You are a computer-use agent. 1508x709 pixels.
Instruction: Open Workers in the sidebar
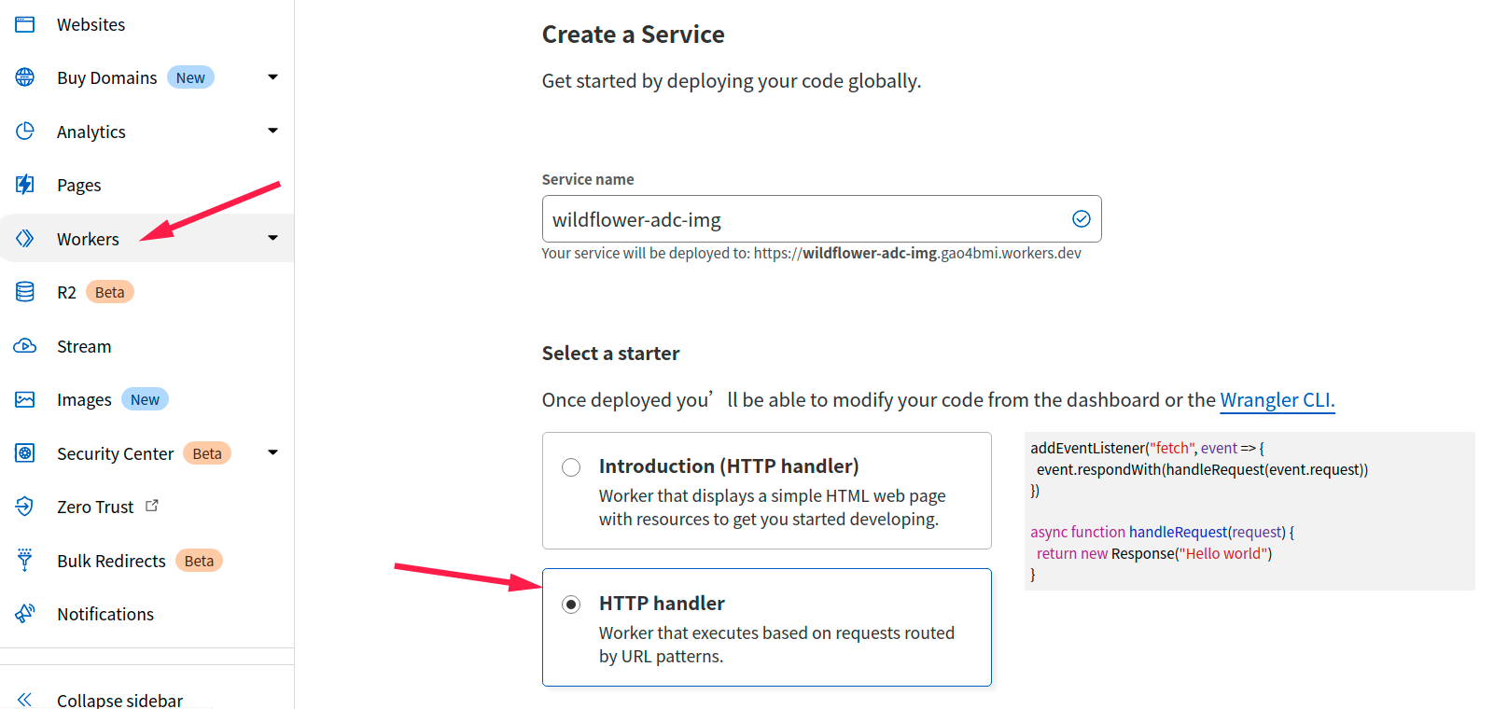pos(88,239)
